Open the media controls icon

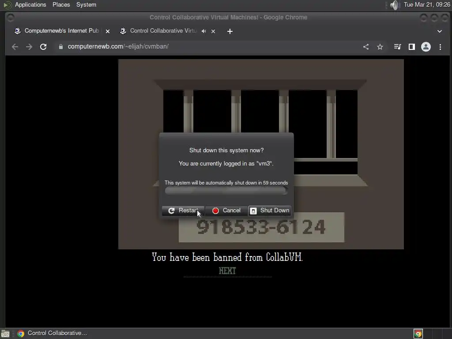click(x=398, y=47)
